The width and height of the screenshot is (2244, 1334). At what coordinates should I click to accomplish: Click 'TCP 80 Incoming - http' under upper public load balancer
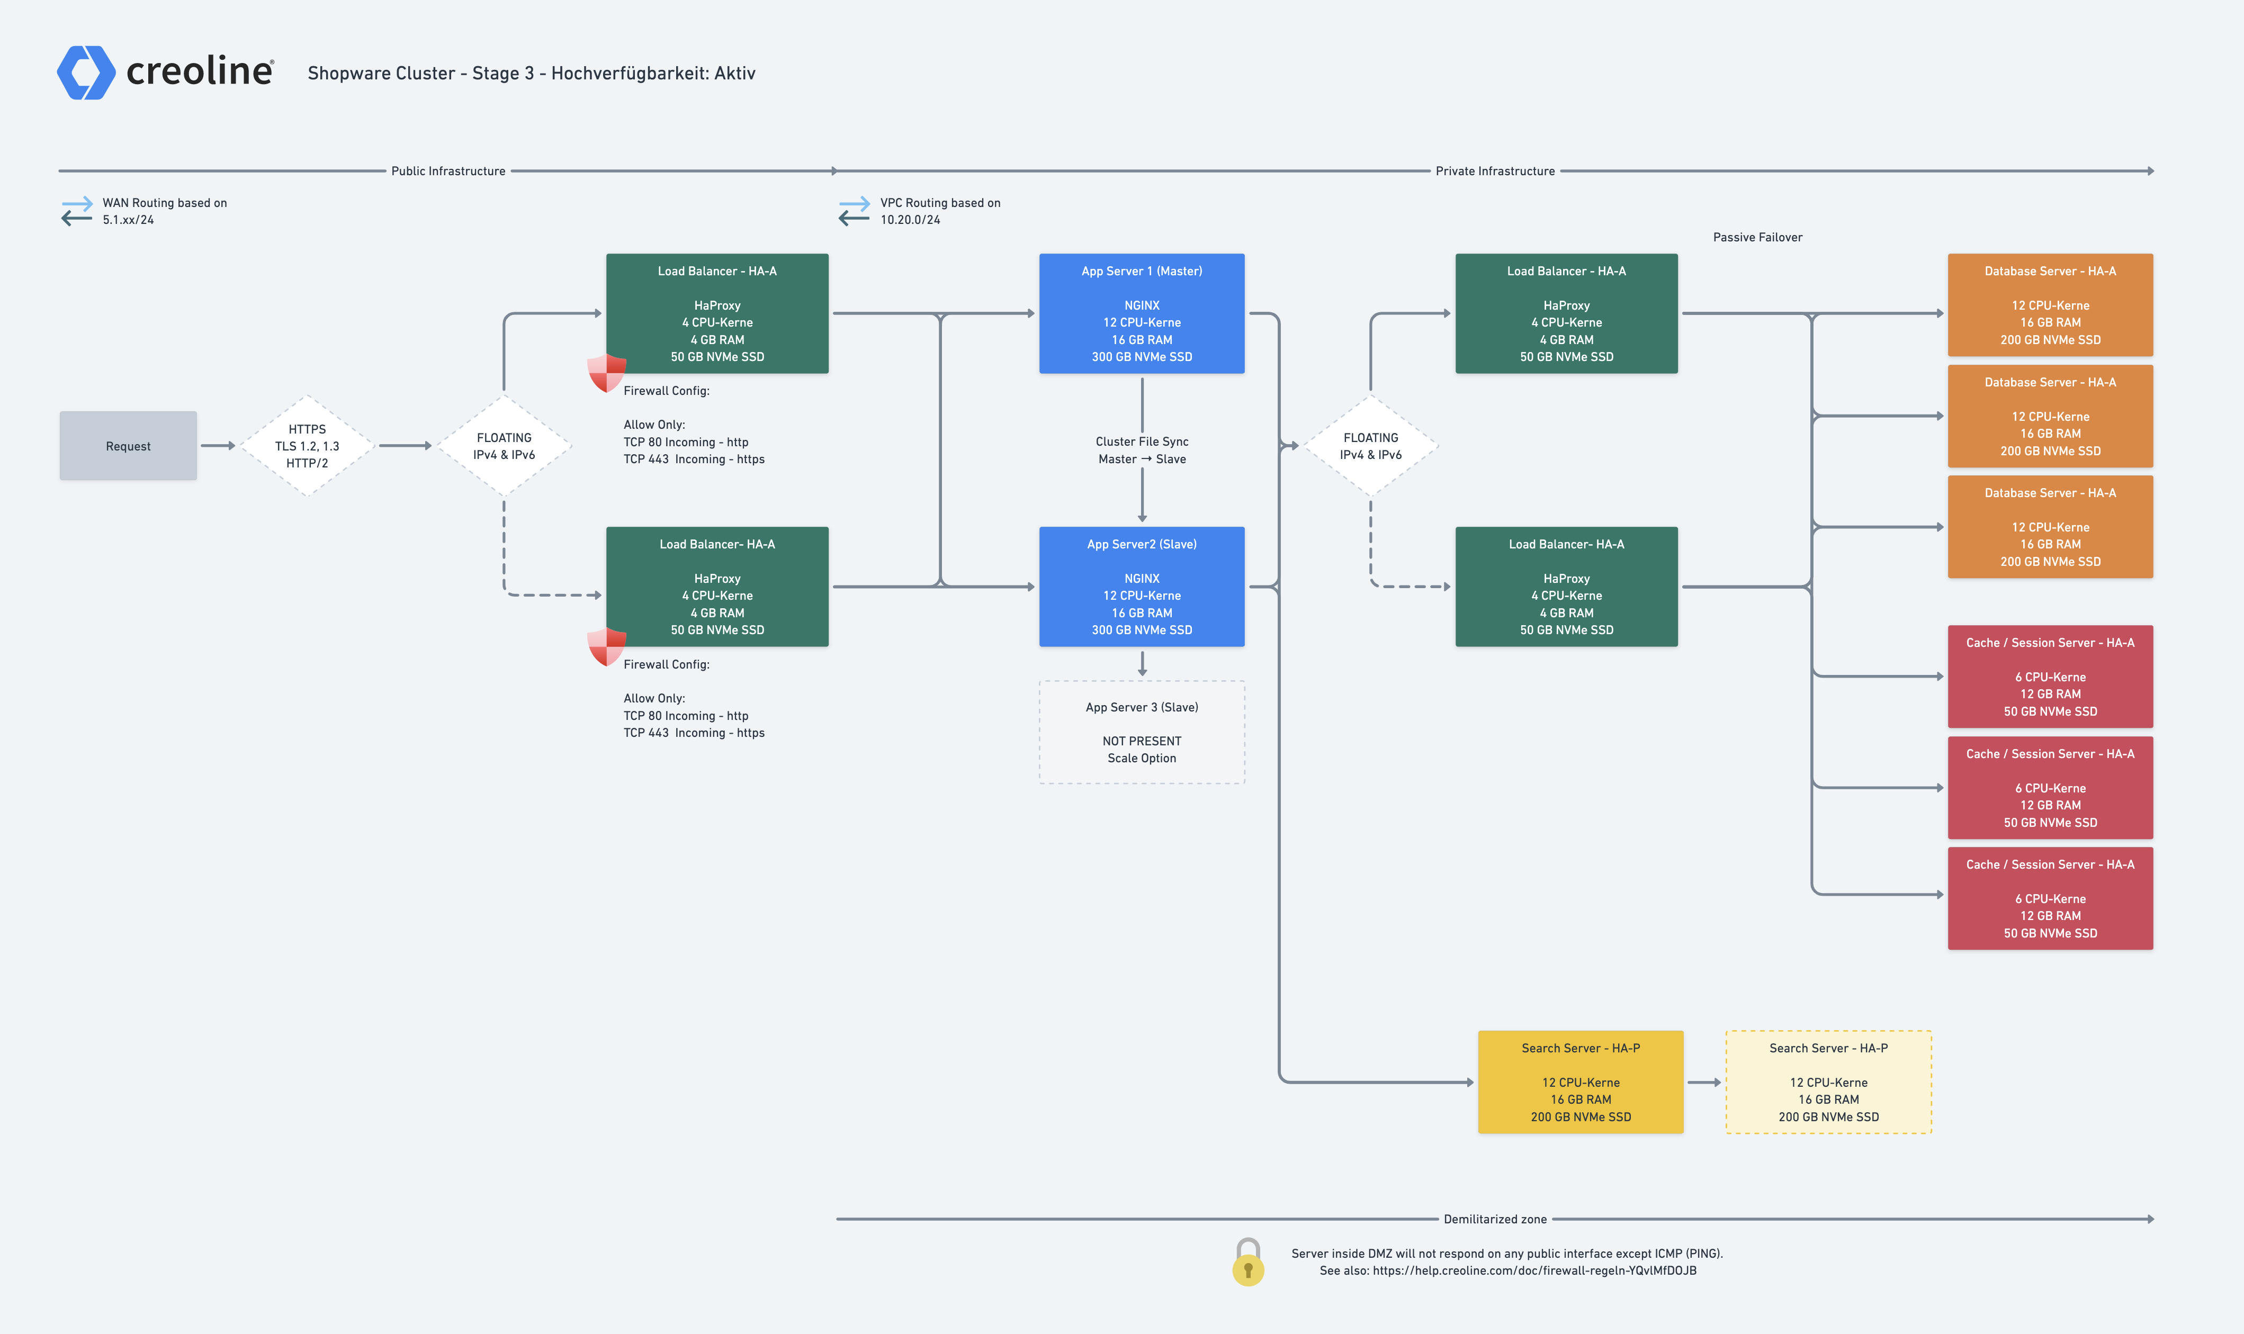tap(686, 442)
